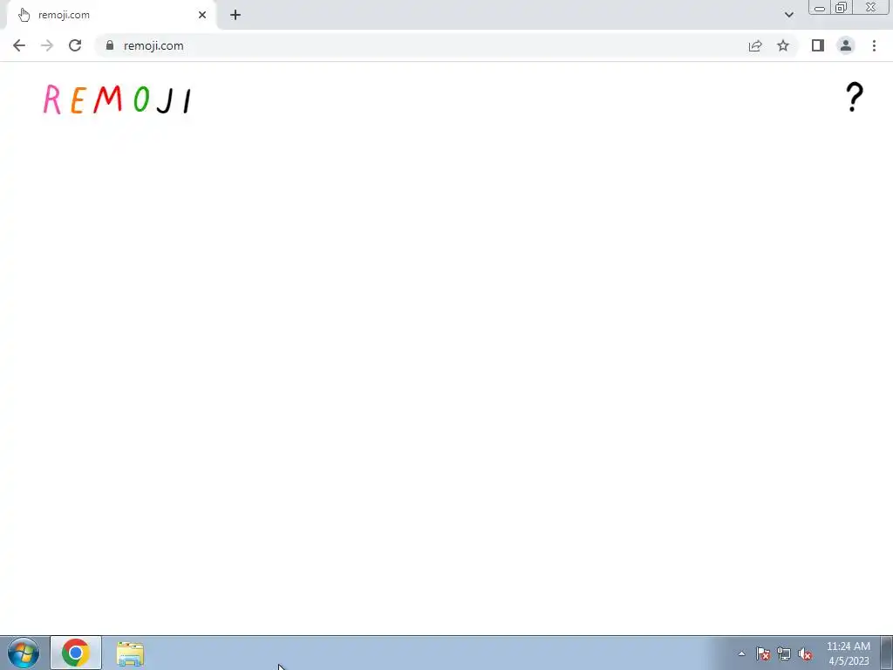
Task: Show hidden system tray icons
Action: [741, 653]
